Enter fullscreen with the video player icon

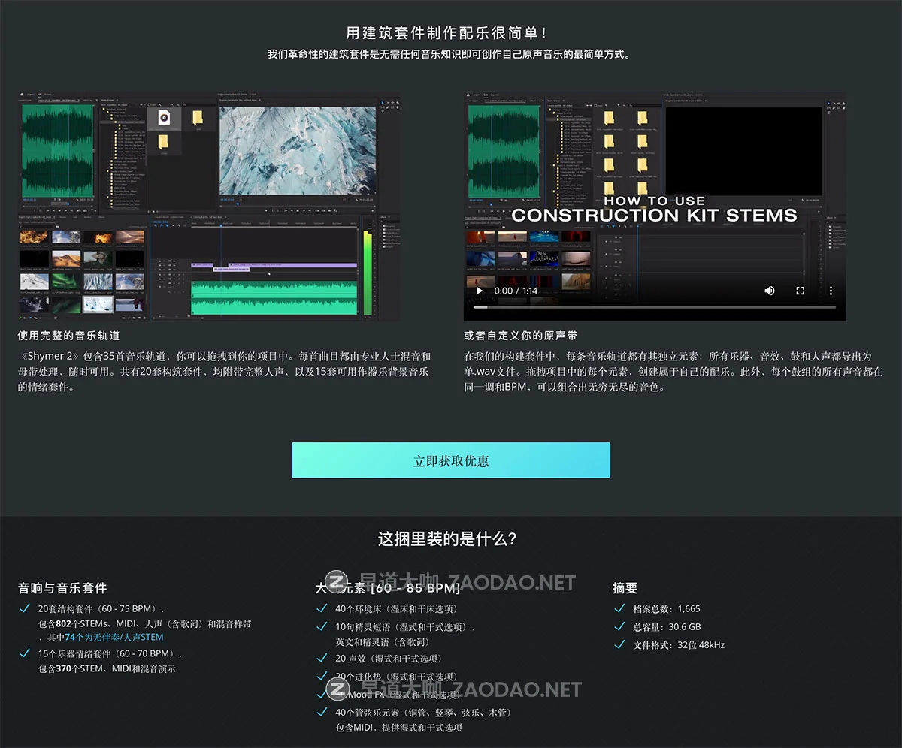click(800, 291)
